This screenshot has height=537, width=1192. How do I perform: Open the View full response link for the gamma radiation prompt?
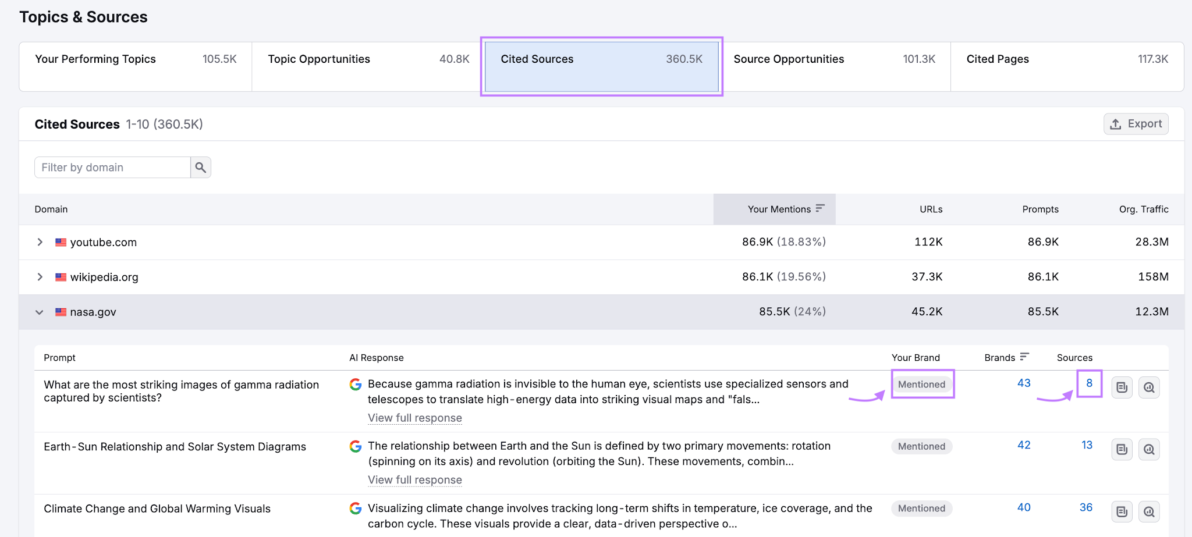[x=415, y=418]
